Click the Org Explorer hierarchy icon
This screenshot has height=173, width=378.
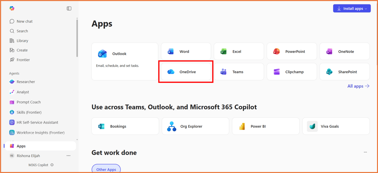(x=172, y=126)
